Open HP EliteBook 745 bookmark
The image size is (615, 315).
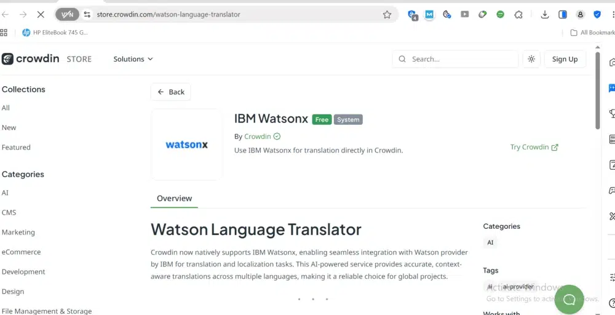55,33
